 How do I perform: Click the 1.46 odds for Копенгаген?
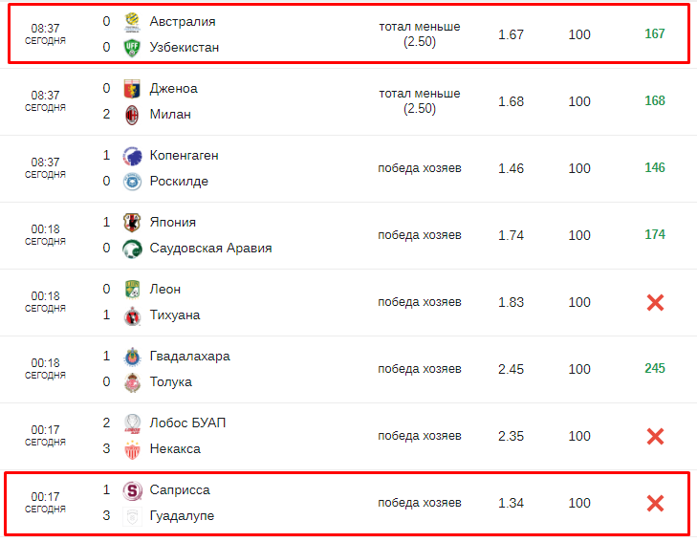click(511, 168)
